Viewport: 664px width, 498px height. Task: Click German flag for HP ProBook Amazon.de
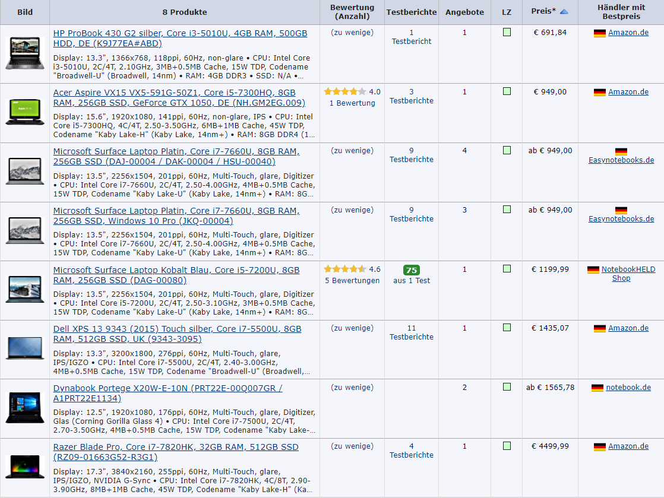(600, 33)
